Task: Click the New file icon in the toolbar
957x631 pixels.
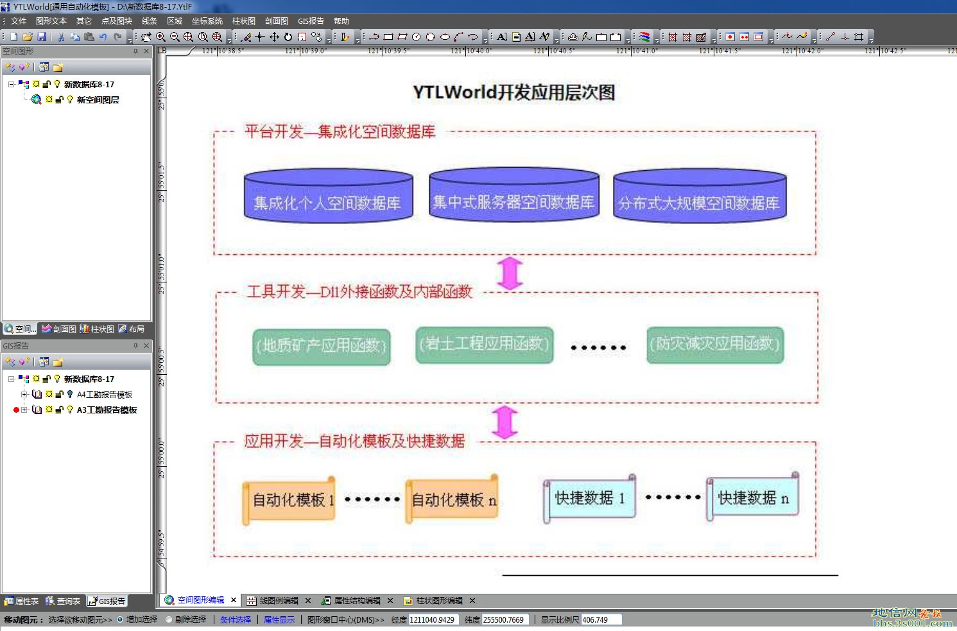Action: click(x=13, y=37)
